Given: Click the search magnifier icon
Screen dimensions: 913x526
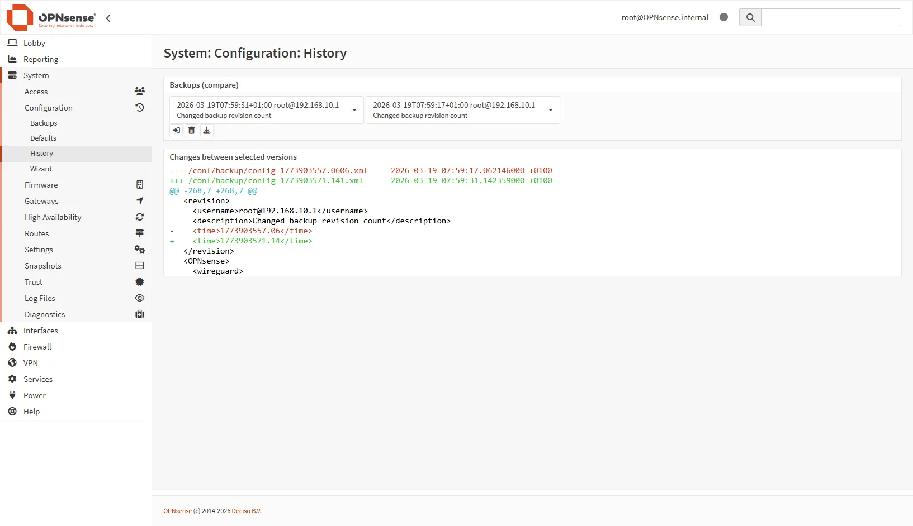Looking at the screenshot, I should tap(750, 17).
